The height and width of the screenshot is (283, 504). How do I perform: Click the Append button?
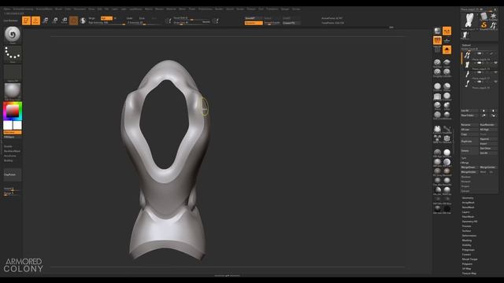[488, 139]
